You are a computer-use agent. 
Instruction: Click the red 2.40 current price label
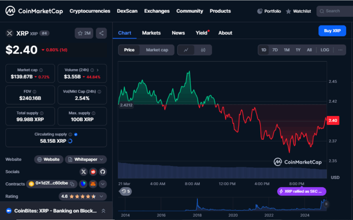[333, 120]
